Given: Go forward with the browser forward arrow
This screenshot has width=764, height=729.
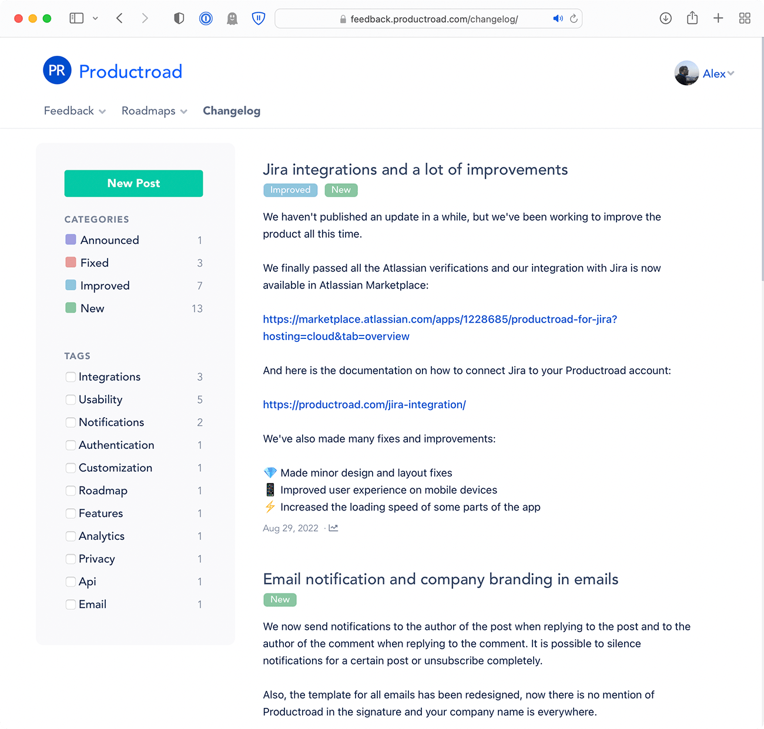Looking at the screenshot, I should [145, 18].
